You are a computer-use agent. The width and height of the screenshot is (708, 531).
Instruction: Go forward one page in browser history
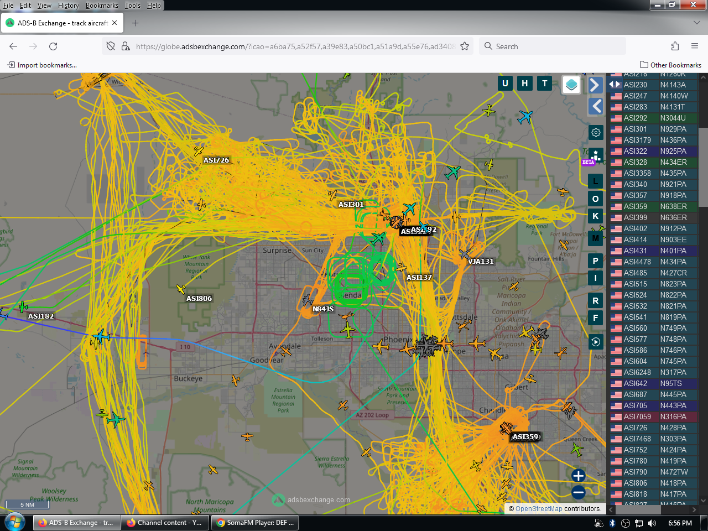[x=33, y=46]
